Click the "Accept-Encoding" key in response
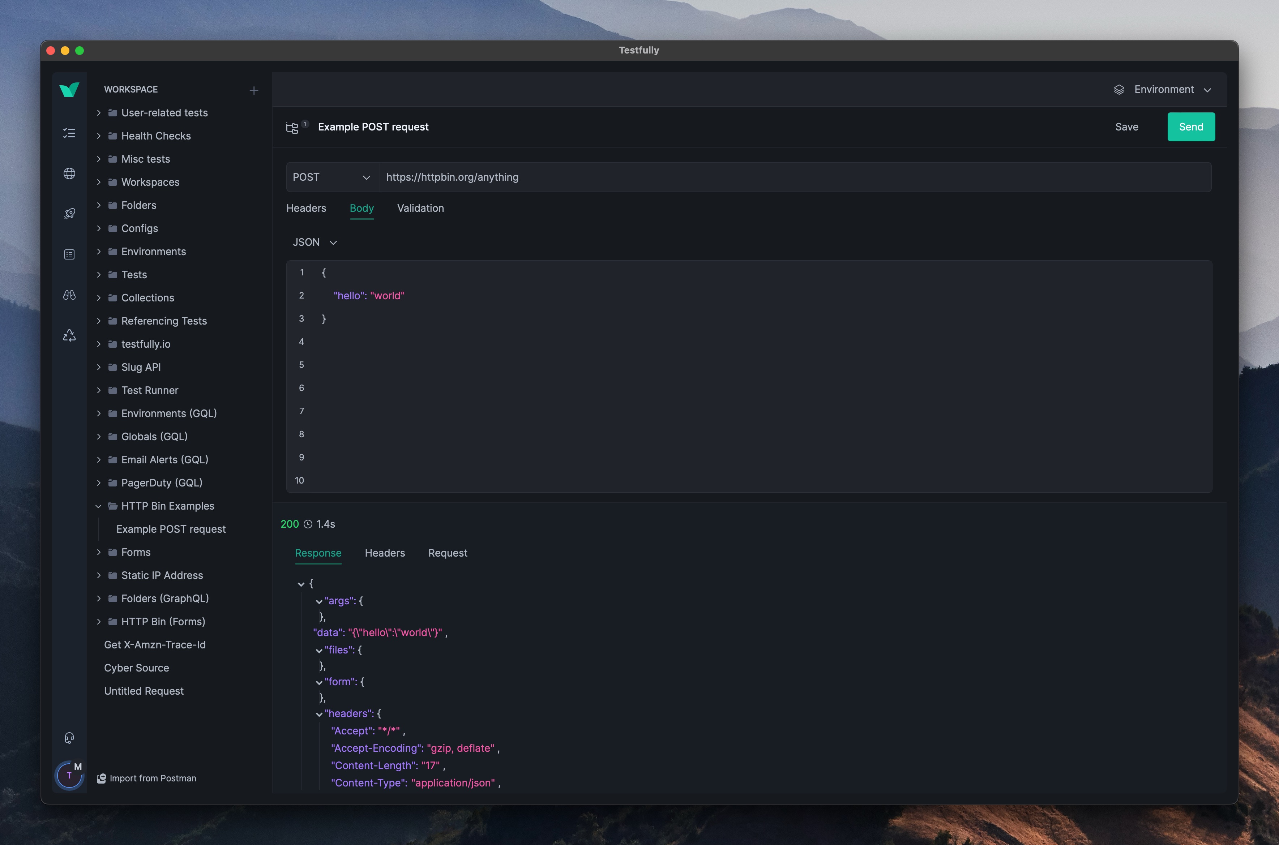The height and width of the screenshot is (845, 1279). click(x=376, y=749)
